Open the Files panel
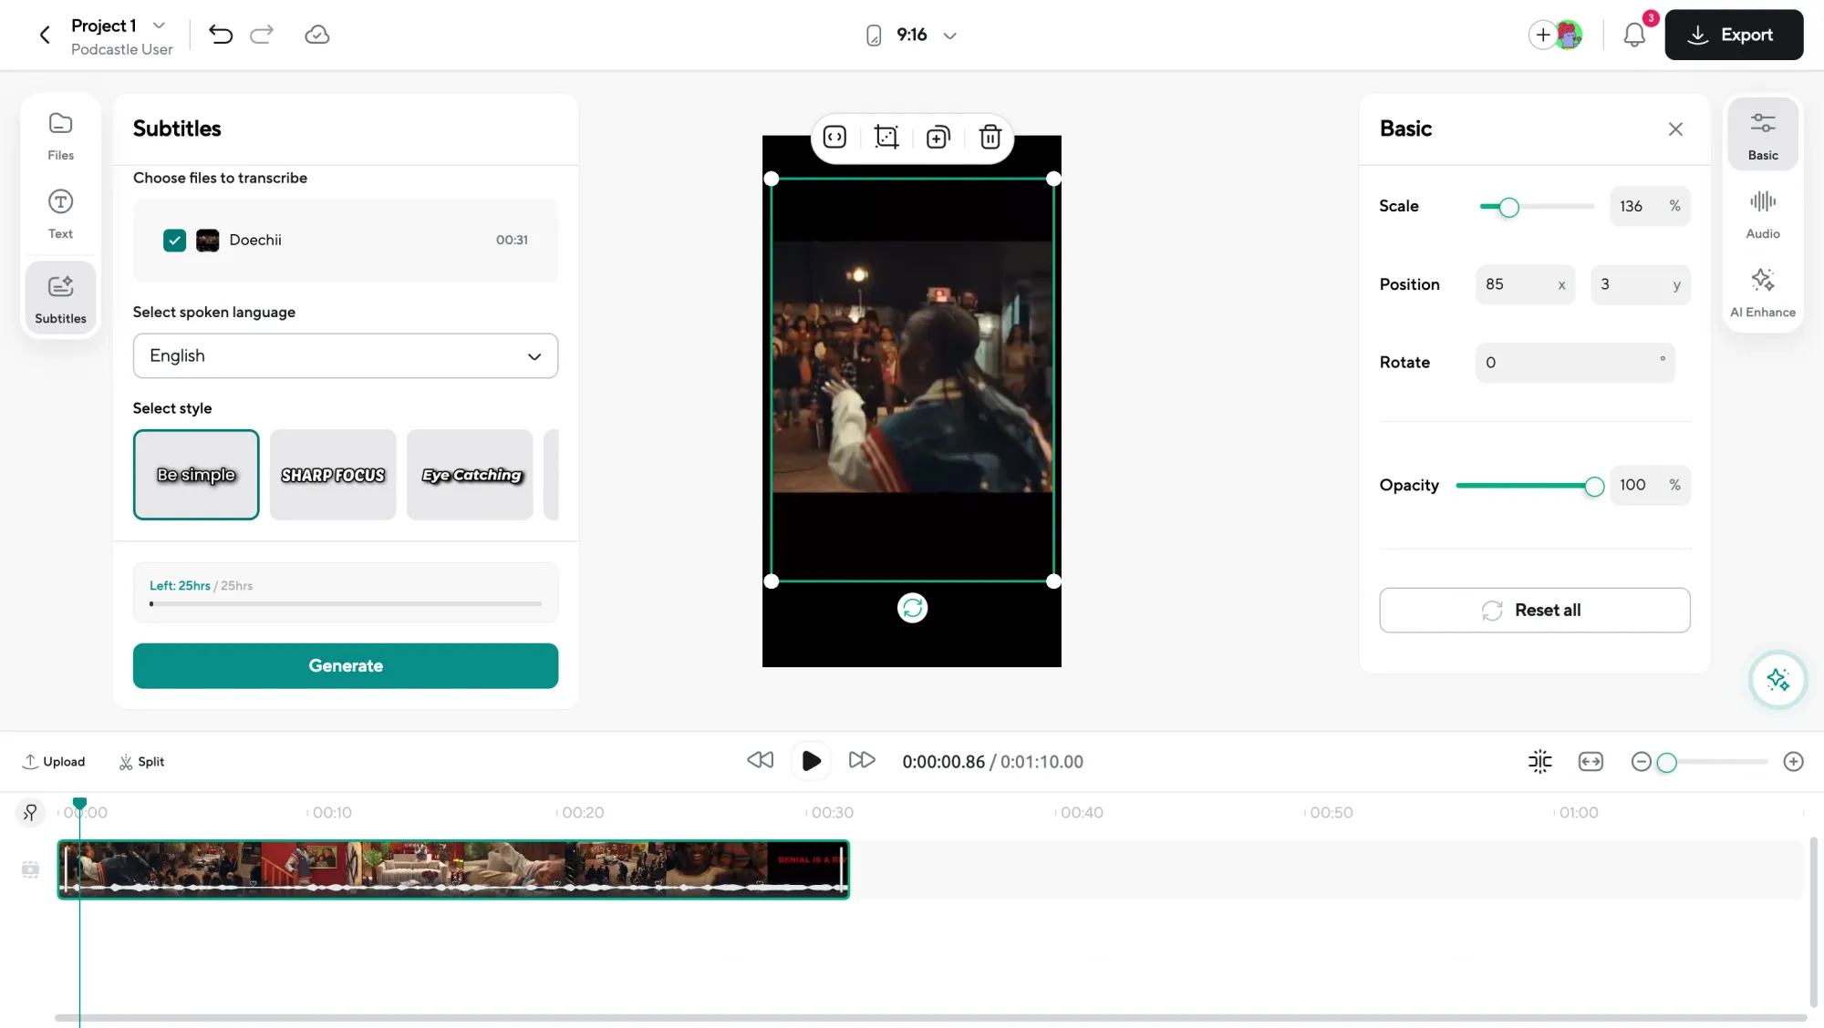The image size is (1824, 1028). (59, 134)
